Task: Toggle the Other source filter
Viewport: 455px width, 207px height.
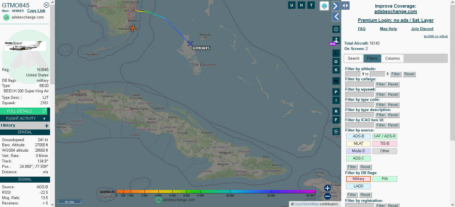Action: (385, 151)
